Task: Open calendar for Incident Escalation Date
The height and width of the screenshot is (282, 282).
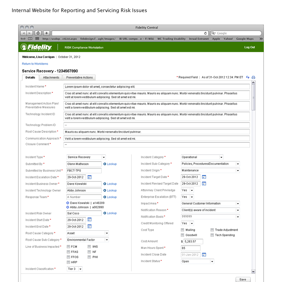Action: tap(89, 177)
